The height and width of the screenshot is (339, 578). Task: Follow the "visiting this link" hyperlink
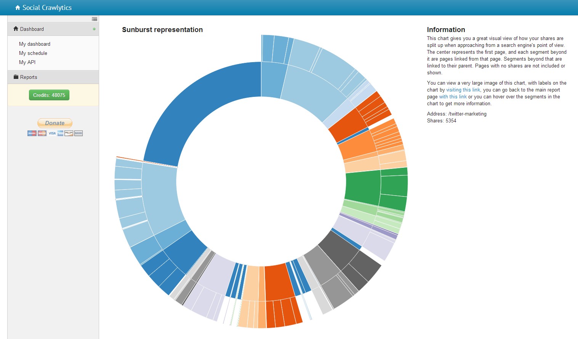[463, 90]
